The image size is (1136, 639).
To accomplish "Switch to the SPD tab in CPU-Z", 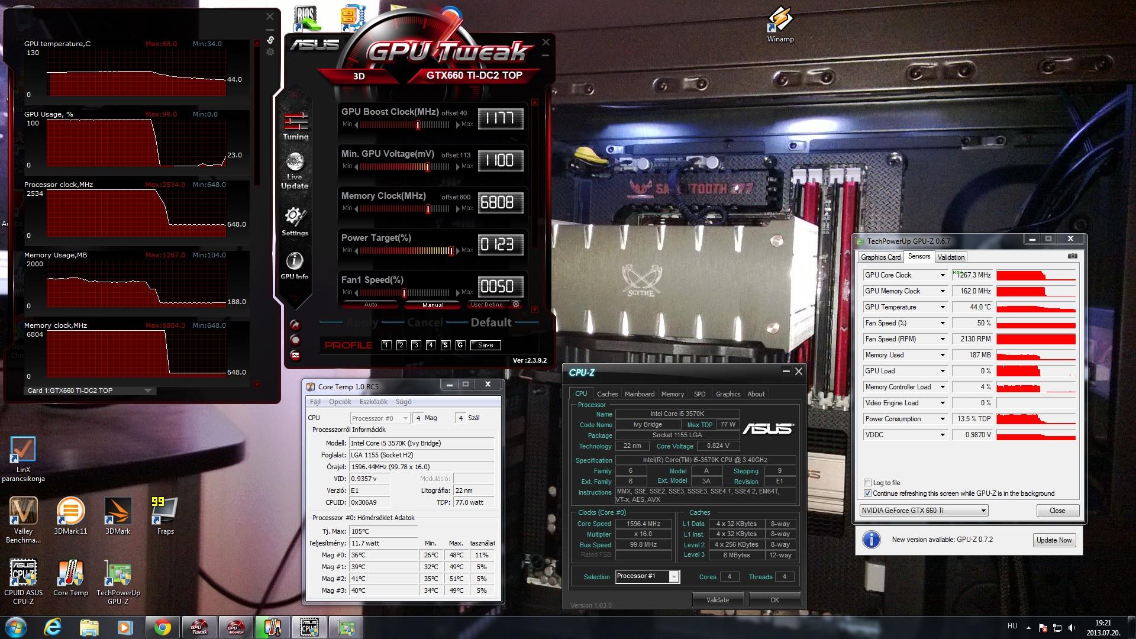I will (x=699, y=394).
